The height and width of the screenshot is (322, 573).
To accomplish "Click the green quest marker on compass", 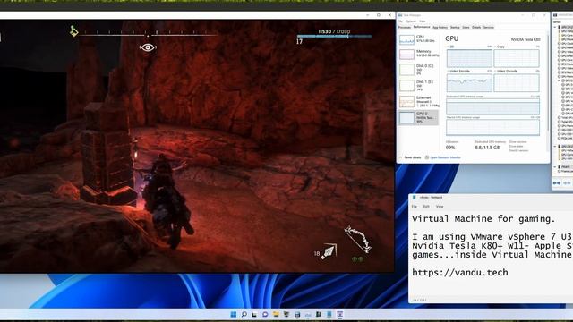I will 73,31.
